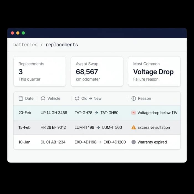The image size is (194, 194).
Task: Click old battery TAT-GH78
Action: (83, 113)
